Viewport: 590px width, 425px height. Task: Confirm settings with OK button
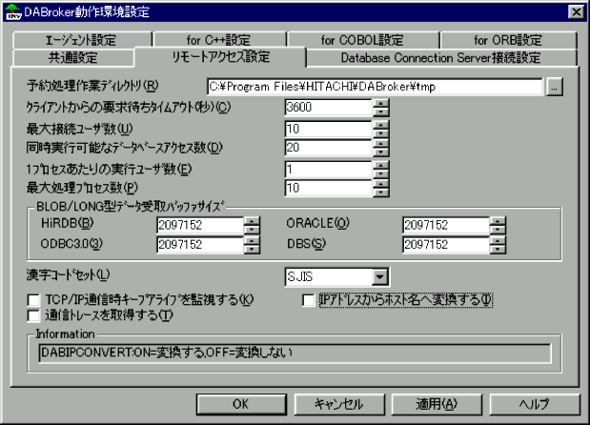[x=241, y=404]
